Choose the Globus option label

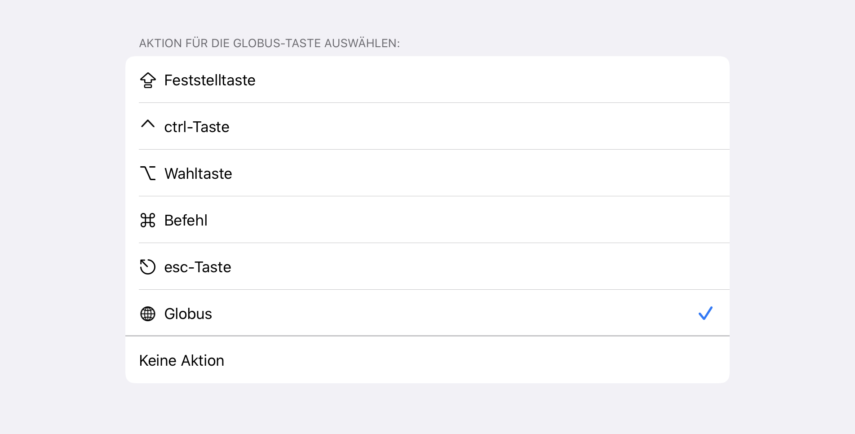point(188,314)
